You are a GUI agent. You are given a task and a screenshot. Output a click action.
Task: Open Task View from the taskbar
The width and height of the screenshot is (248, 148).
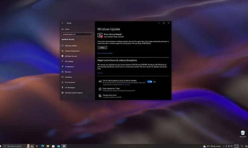pyautogui.click(x=37, y=146)
